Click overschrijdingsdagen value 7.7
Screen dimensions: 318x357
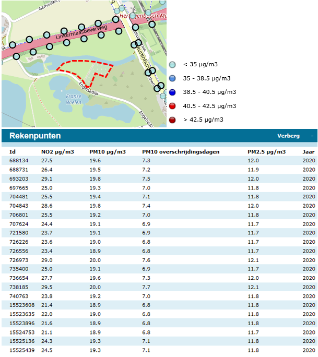pos(146,287)
